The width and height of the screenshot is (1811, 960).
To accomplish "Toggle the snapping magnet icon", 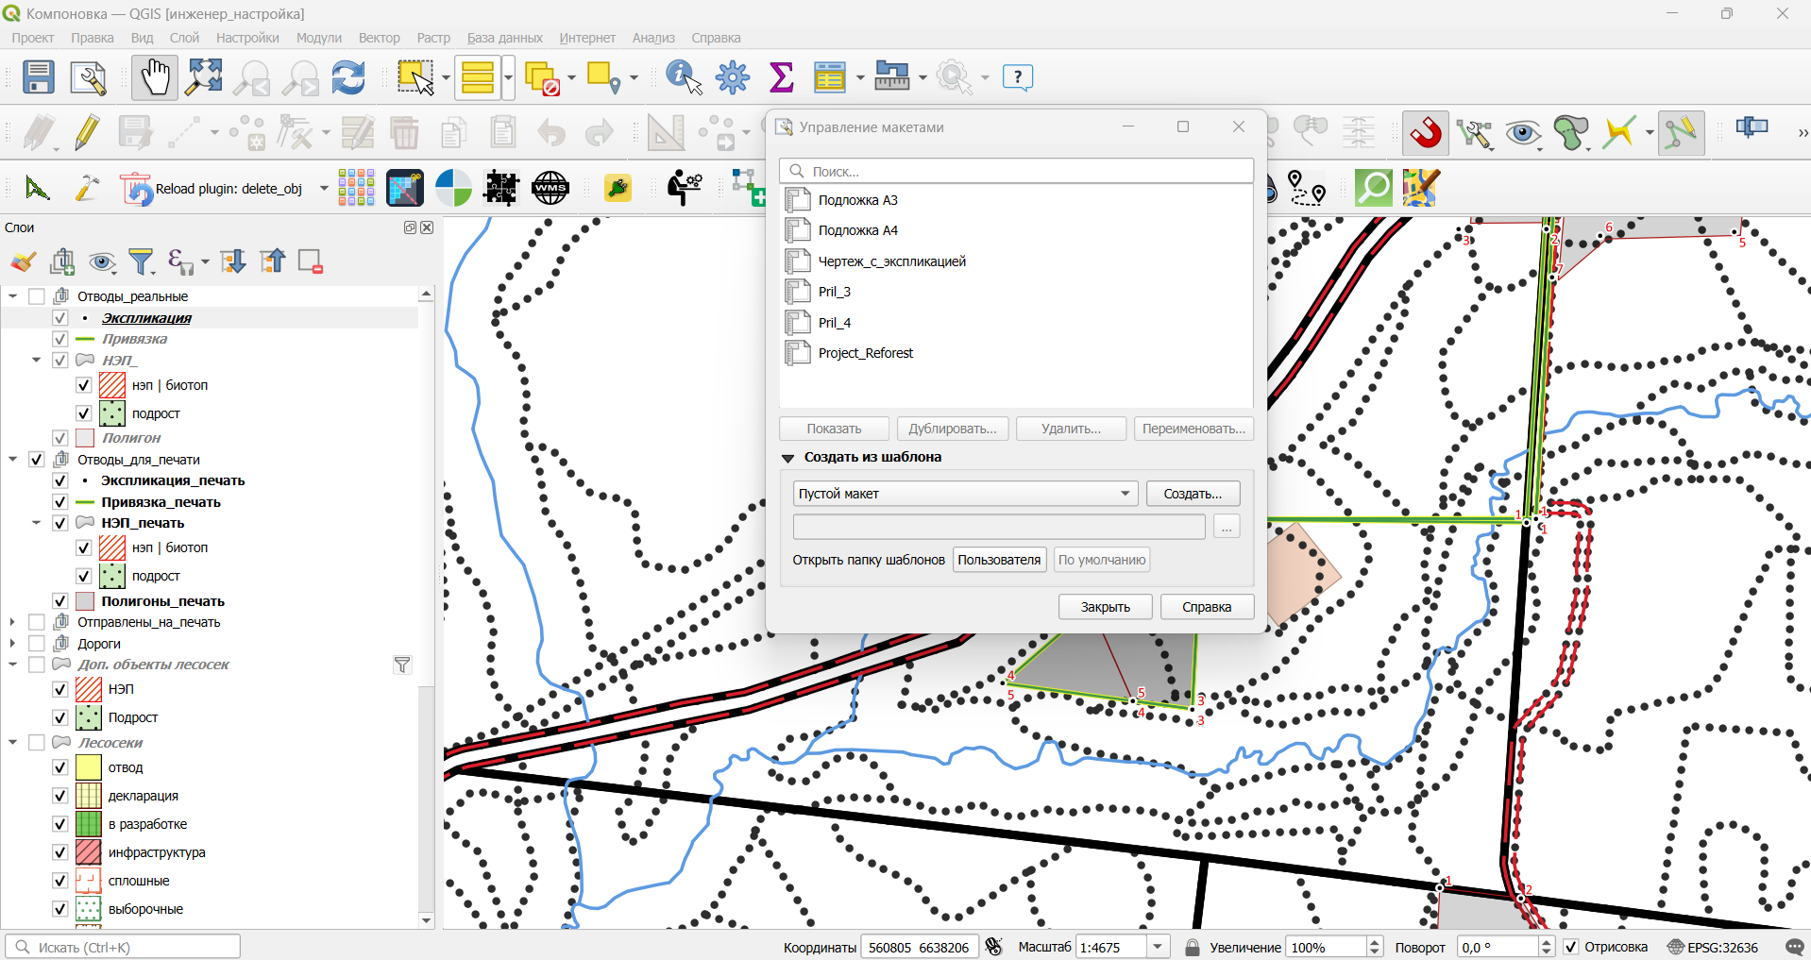I will click(x=1426, y=132).
